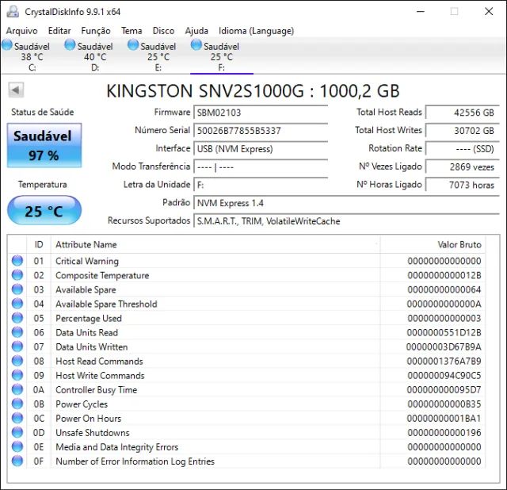The height and width of the screenshot is (490, 507).
Task: Click the KINGSTON SNV2S1000G model title
Action: pos(253,90)
